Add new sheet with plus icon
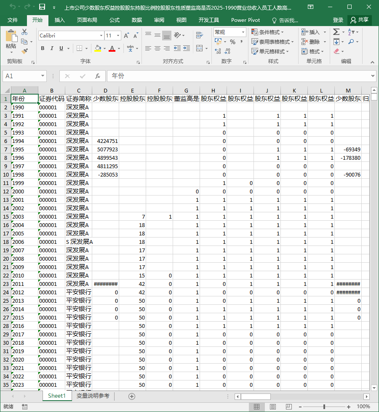This screenshot has height=412, width=379. point(132,396)
